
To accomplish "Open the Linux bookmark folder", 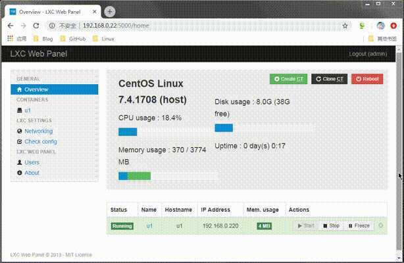I will (103, 39).
